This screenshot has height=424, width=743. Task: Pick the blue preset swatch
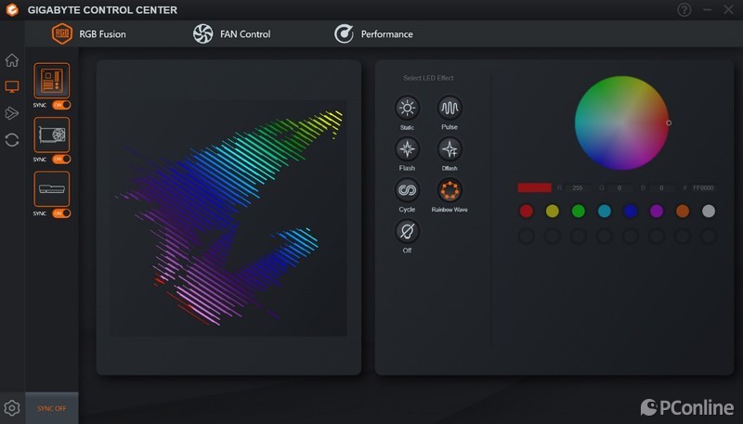pos(631,211)
